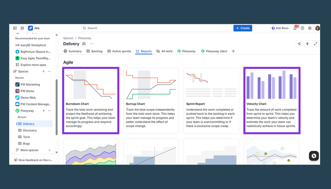The image size is (331, 189).
Task: Click the sidebar vertical scrollbar thumb
Action: 57,107
